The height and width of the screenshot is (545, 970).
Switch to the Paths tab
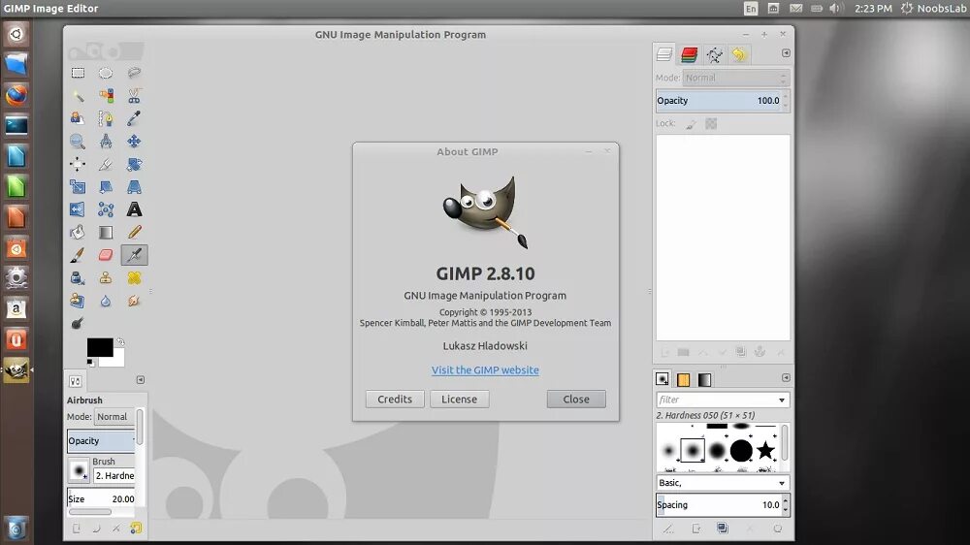(715, 54)
